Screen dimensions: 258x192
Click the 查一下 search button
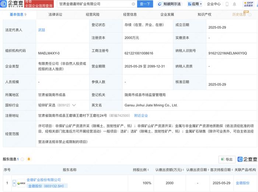point(145,4)
